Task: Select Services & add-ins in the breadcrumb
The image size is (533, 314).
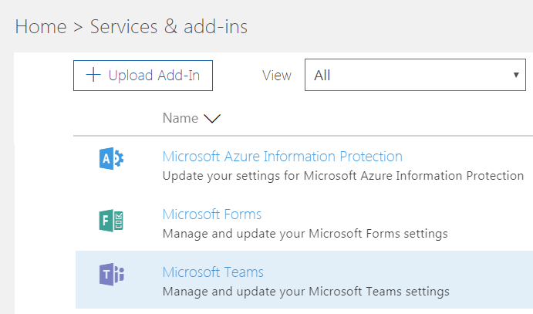Action: (168, 26)
